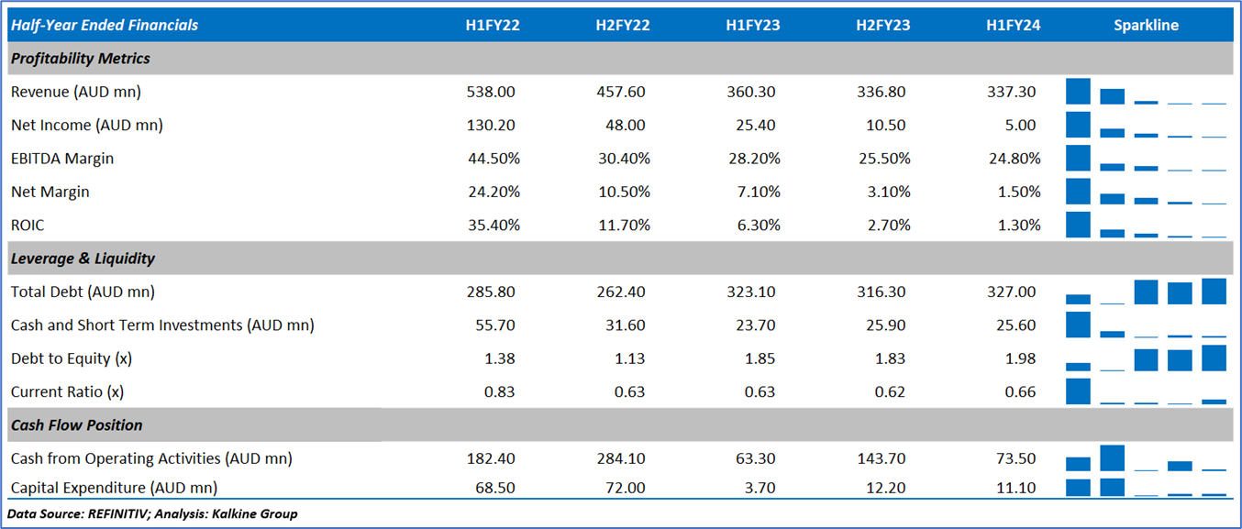This screenshot has height=529, width=1242.
Task: Select the Sparkline column header
Action: point(1146,26)
